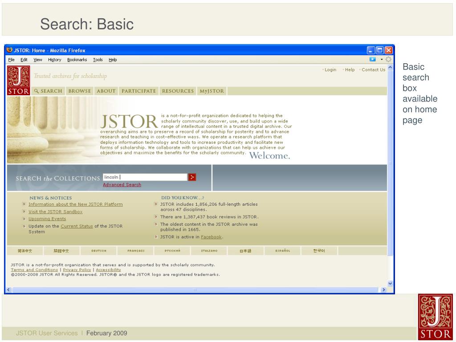
Task: Click the search box containing lincoln
Action: click(145, 177)
